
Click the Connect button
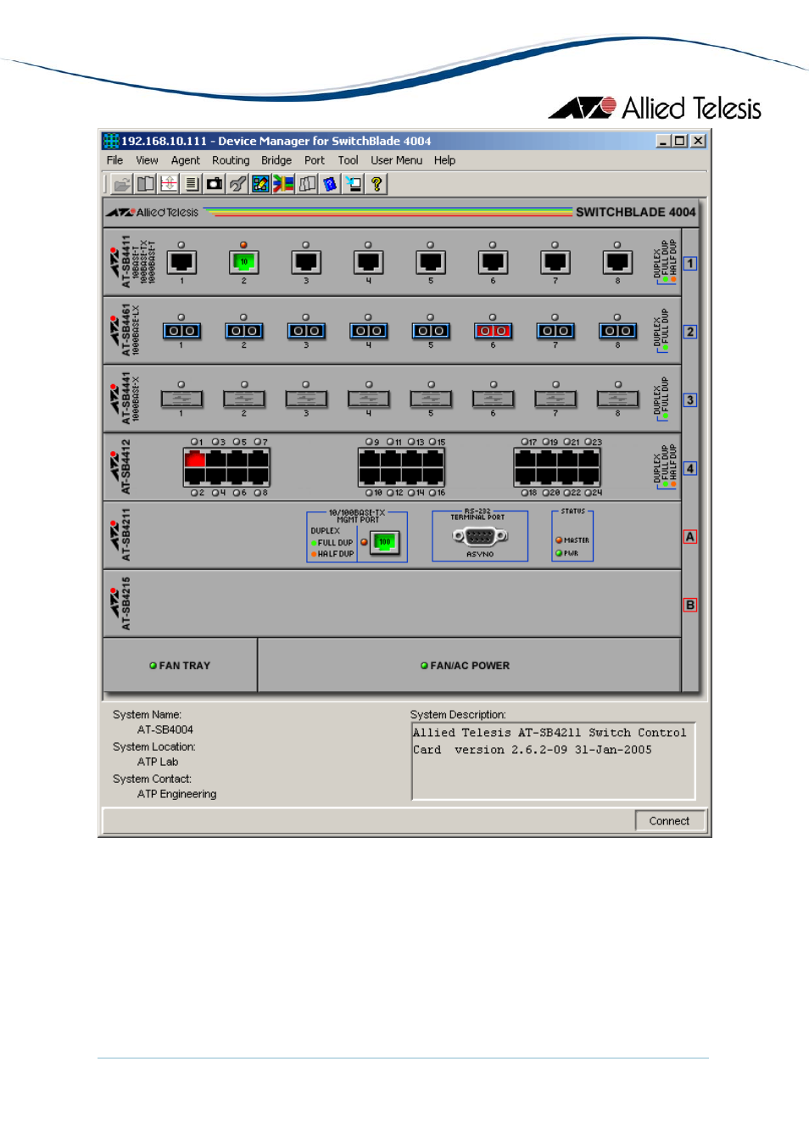tap(669, 821)
